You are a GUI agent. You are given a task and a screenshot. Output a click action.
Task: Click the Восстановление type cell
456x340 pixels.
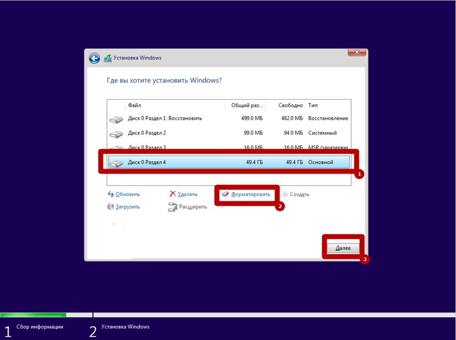(328, 118)
